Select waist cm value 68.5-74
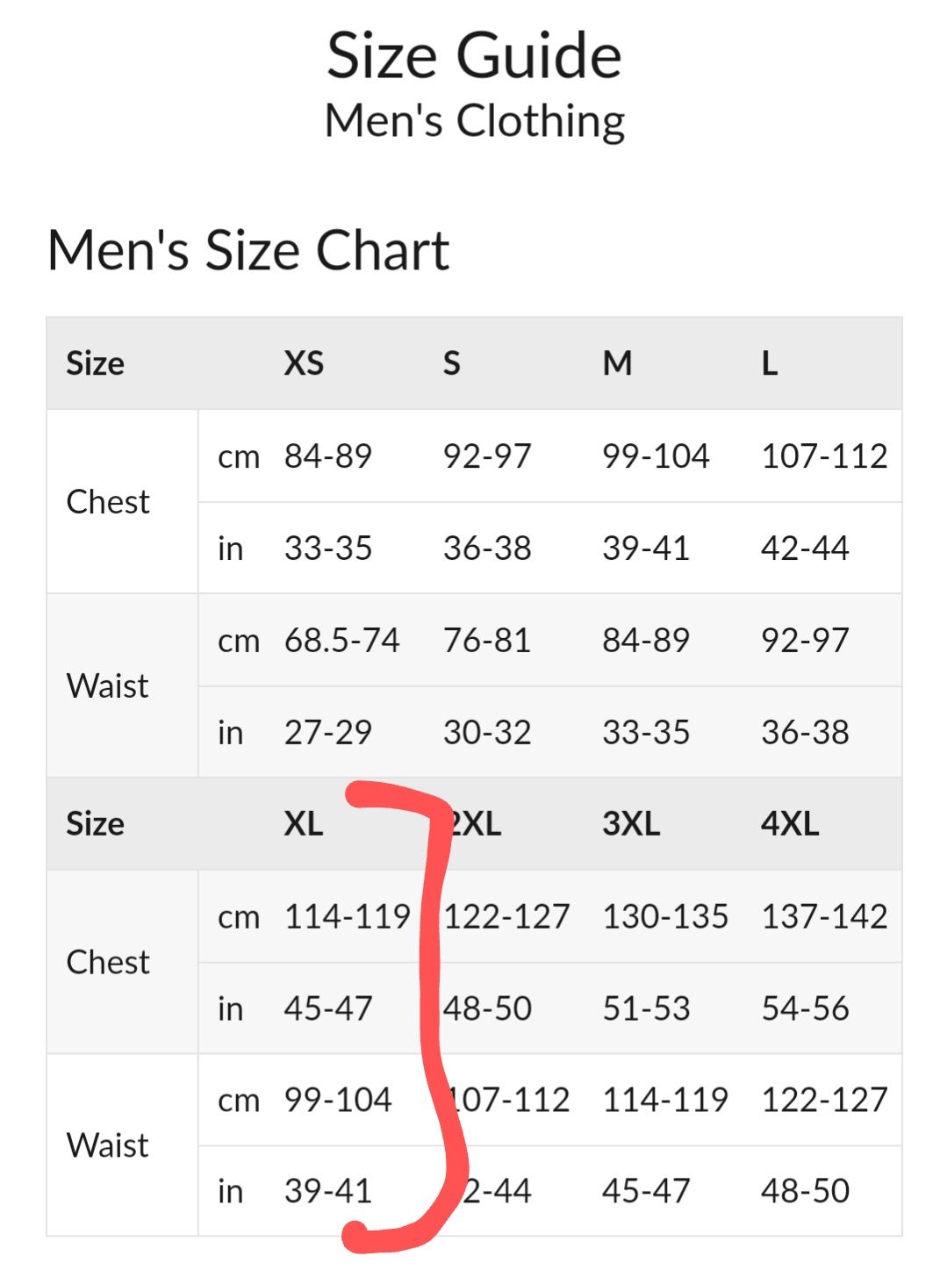The image size is (947, 1270). pyautogui.click(x=341, y=640)
